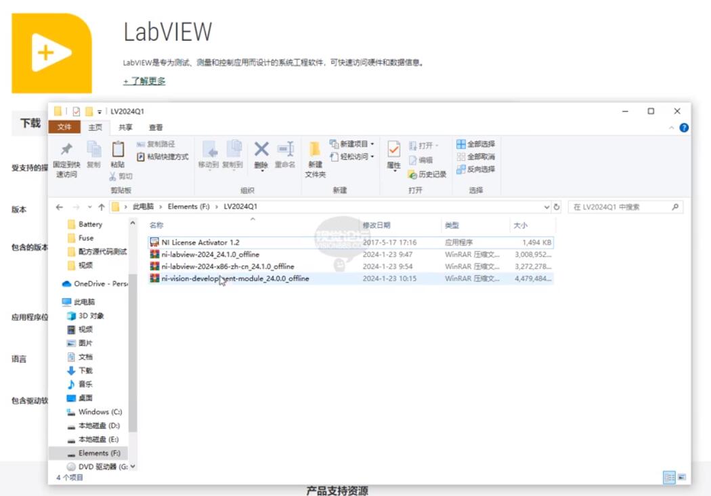
Task: Open the address bar history dropdown
Action: click(x=546, y=207)
